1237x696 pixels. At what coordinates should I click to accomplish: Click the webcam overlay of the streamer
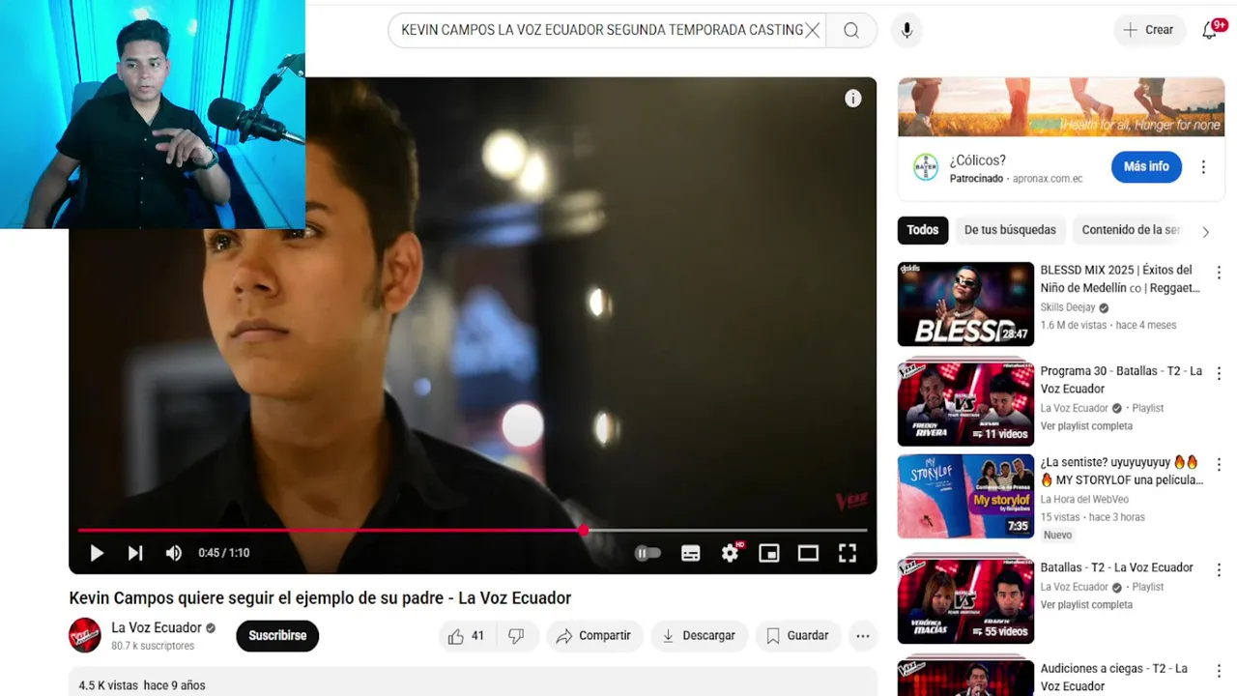[x=153, y=114]
